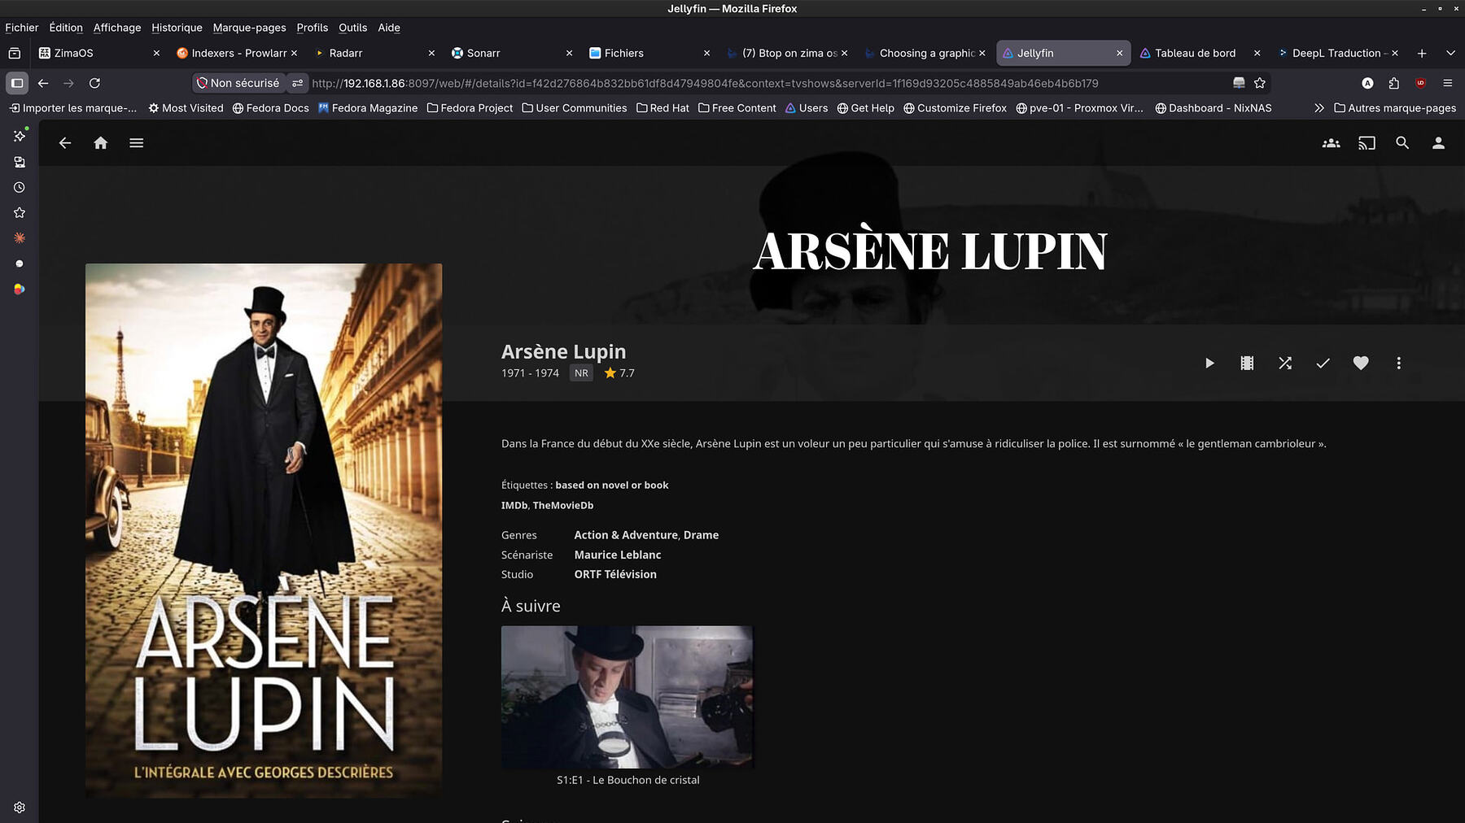
Task: Open sidebar history clock icon
Action: [20, 187]
